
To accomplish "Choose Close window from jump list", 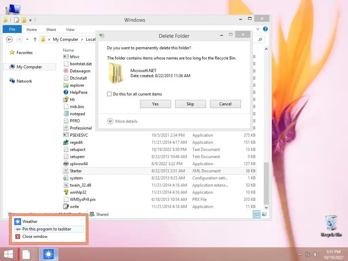I will (x=49, y=237).
